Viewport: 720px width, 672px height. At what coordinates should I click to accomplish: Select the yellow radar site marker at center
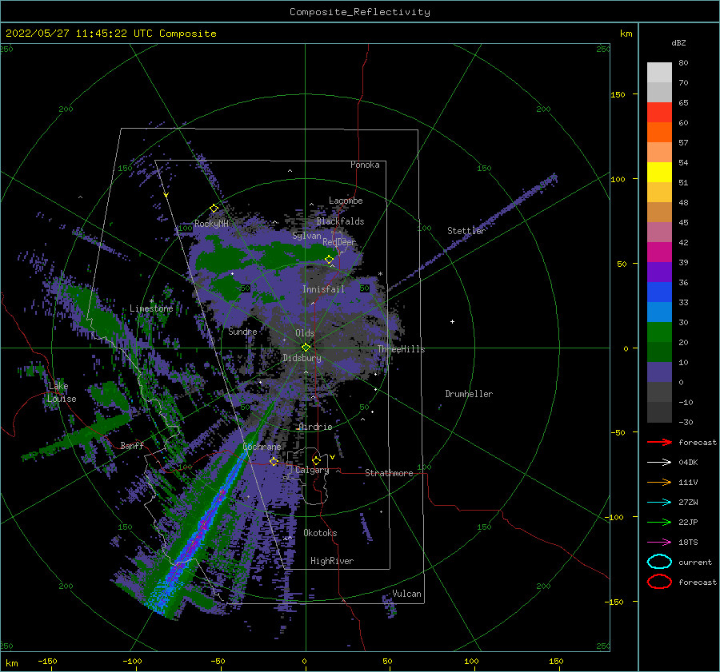(306, 348)
